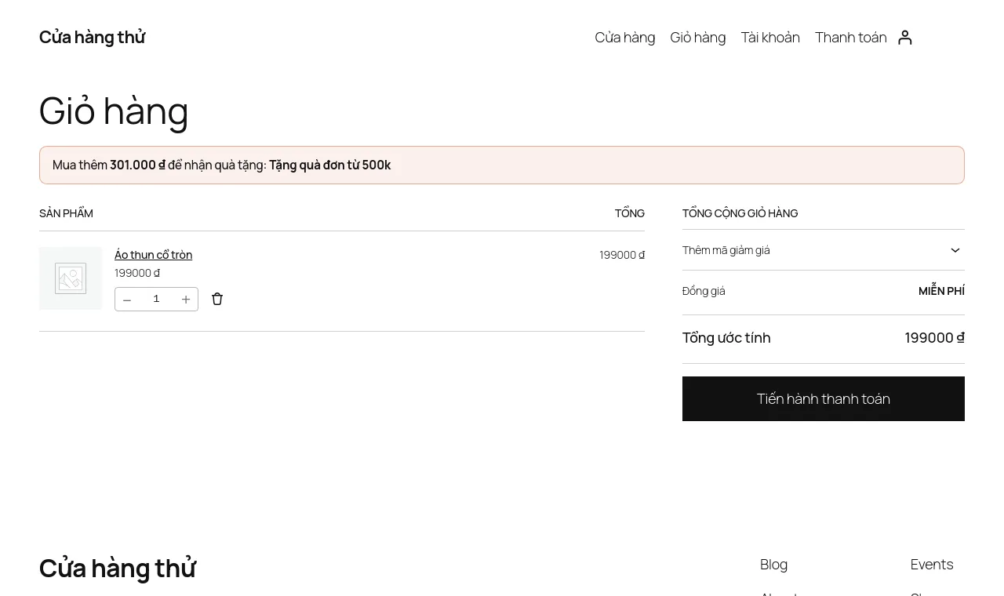1004x596 pixels.
Task: Click the TỔNG CỘNG GIỎ HÀNG heading
Action: click(x=740, y=213)
